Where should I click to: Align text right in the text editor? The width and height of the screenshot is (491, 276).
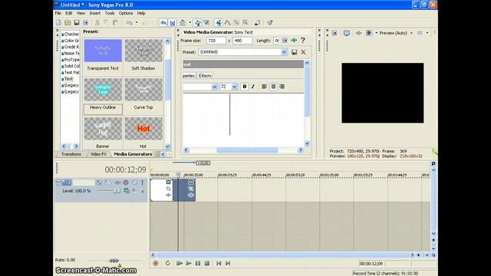pyautogui.click(x=282, y=87)
